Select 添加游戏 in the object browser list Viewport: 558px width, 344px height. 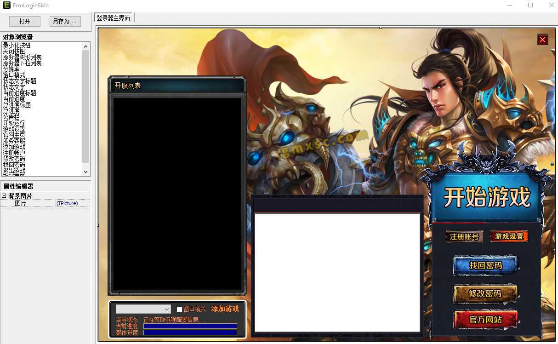pyautogui.click(x=14, y=147)
